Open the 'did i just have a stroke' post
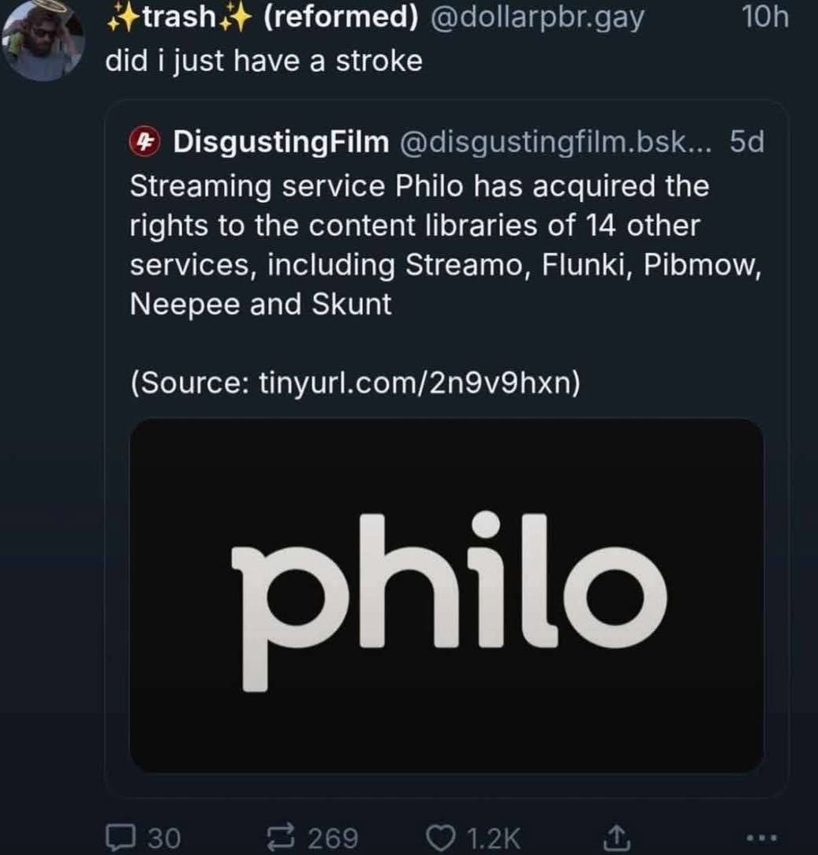The height and width of the screenshot is (855, 818). pyautogui.click(x=264, y=61)
